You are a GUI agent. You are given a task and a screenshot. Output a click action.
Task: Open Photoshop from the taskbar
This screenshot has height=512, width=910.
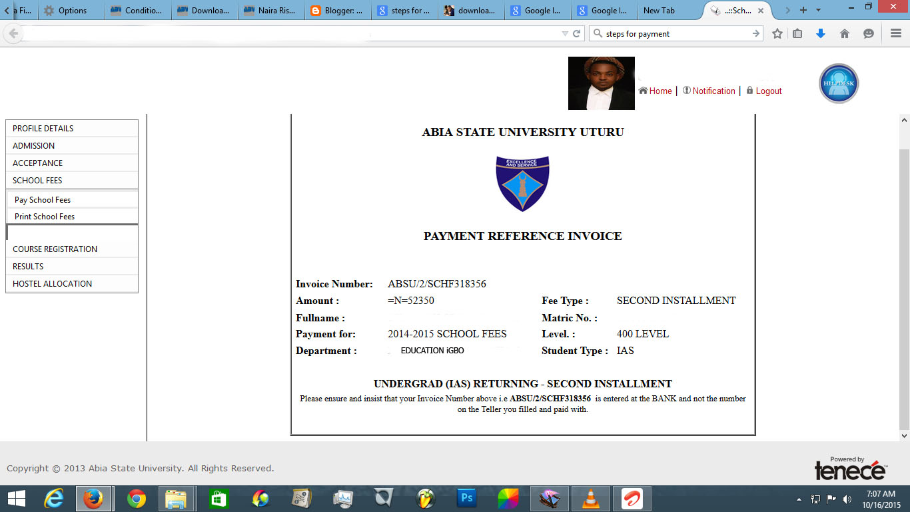pyautogui.click(x=466, y=498)
